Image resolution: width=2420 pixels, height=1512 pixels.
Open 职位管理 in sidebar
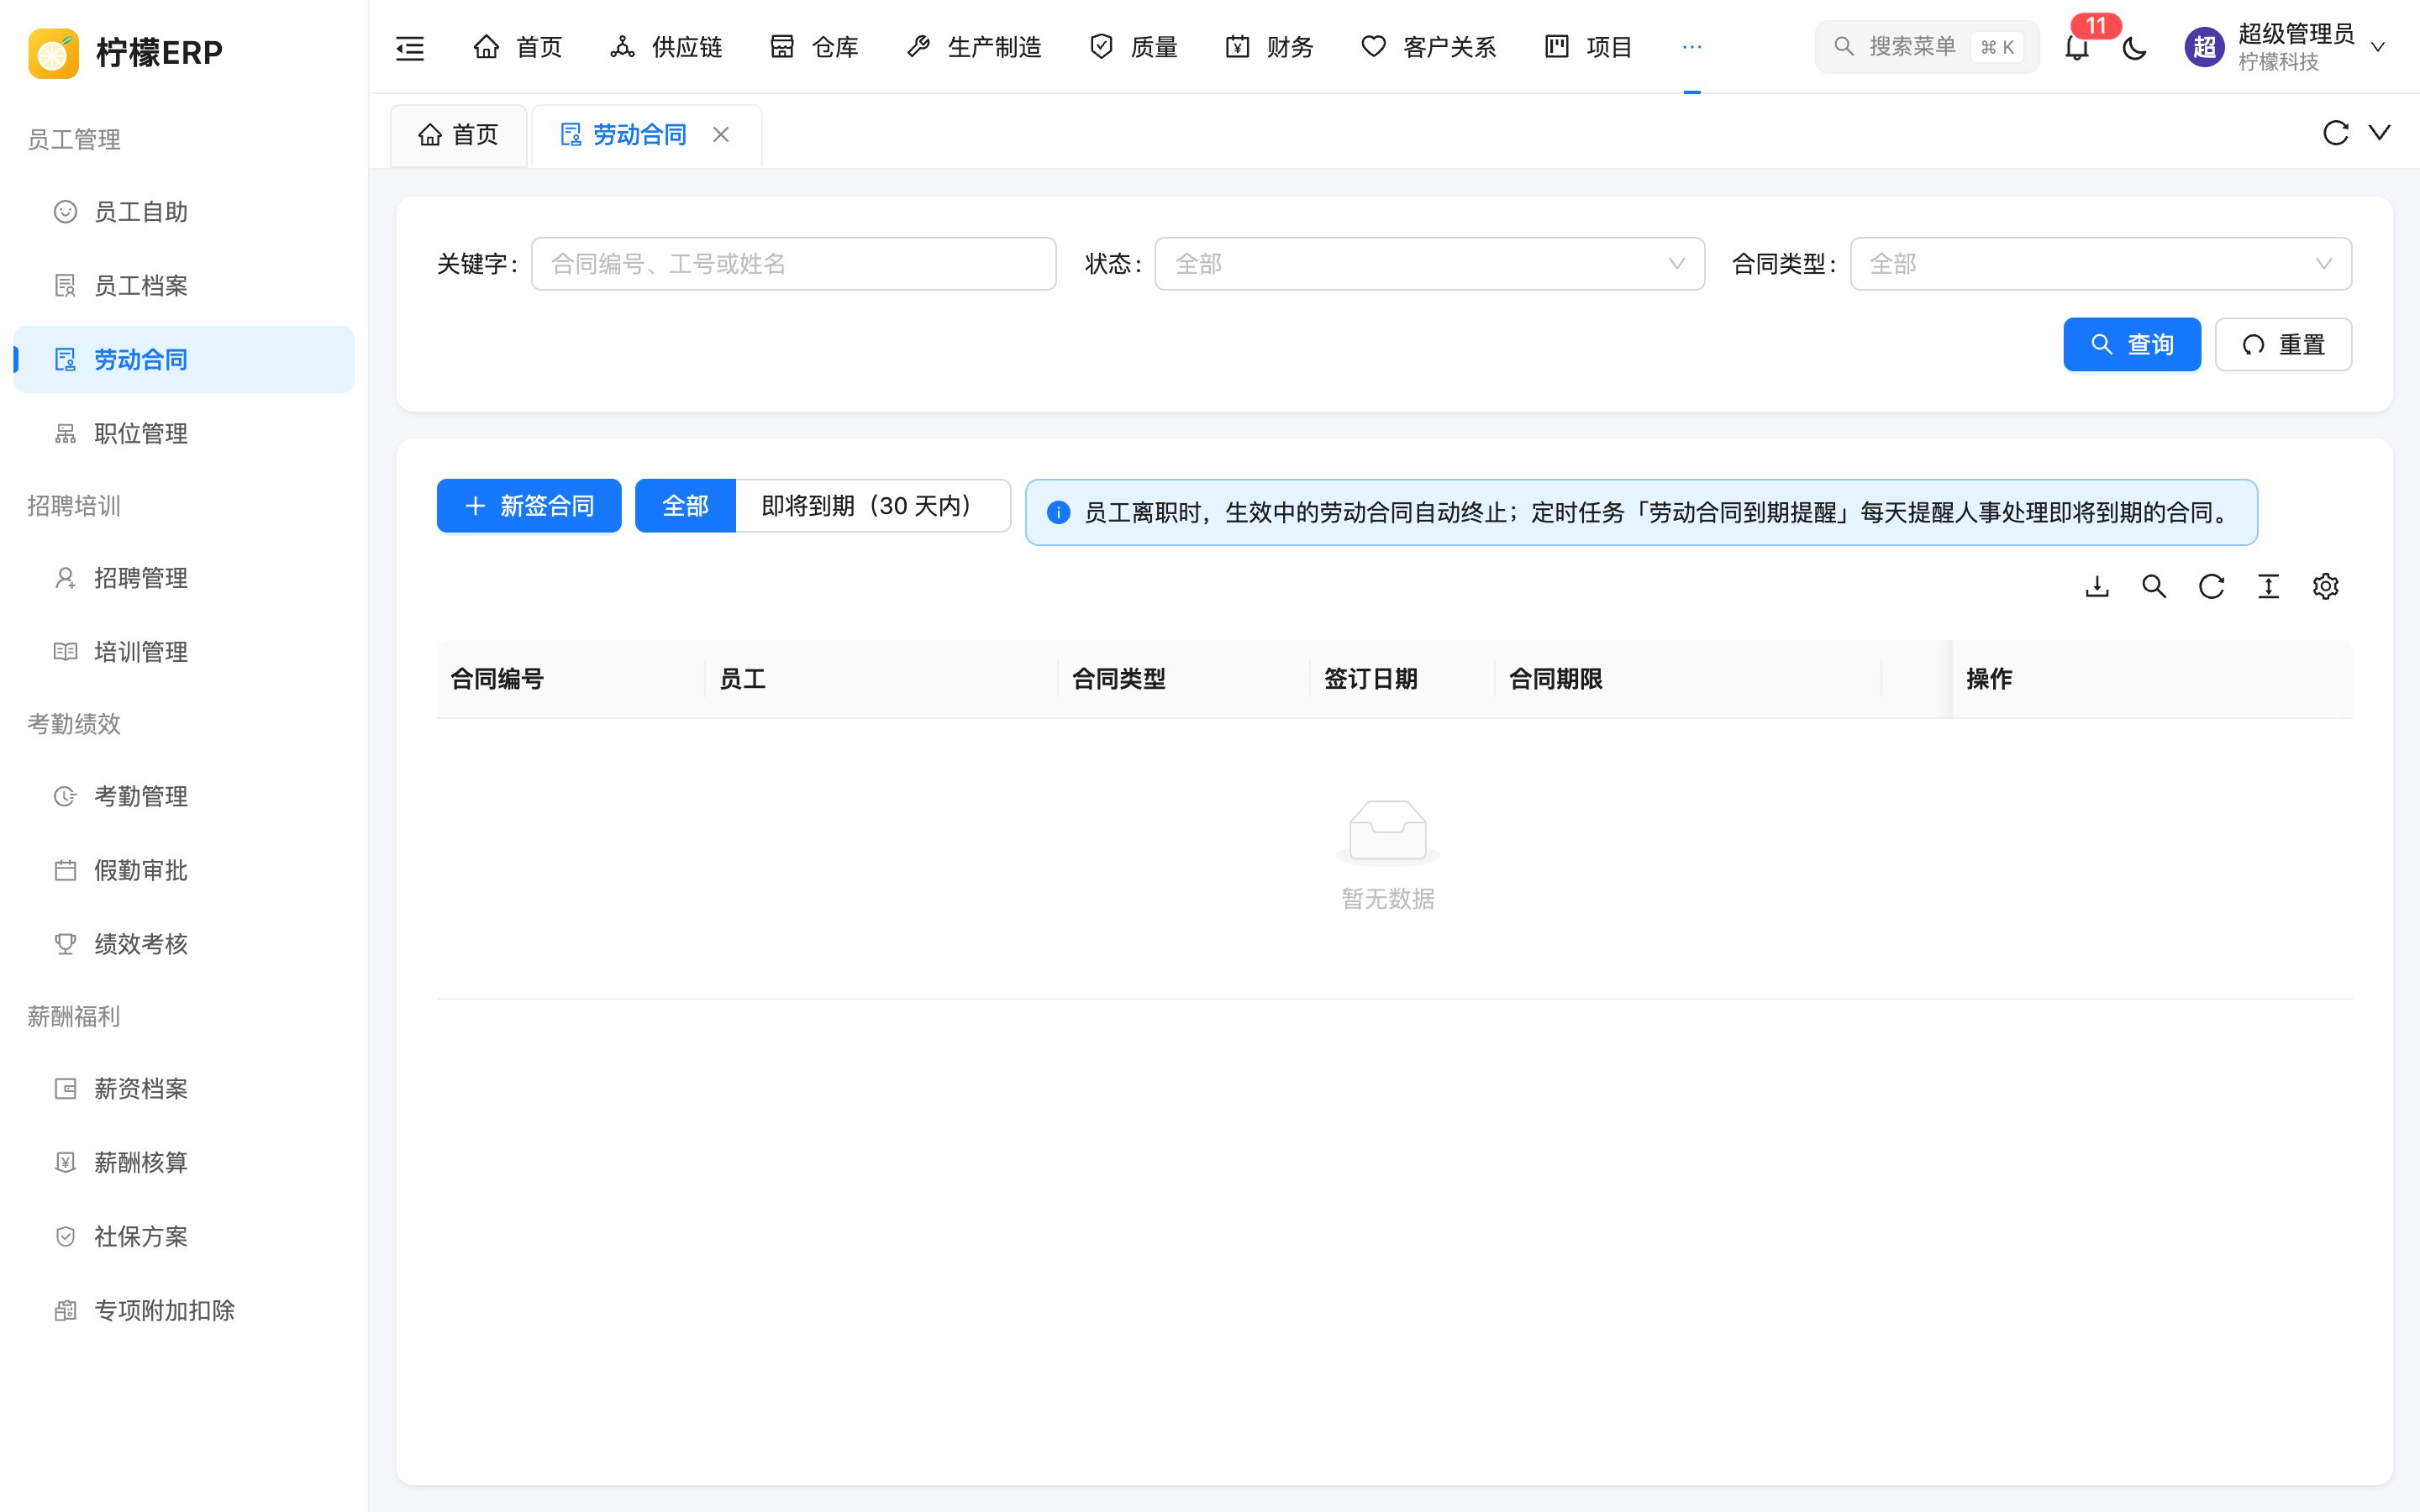coord(184,434)
